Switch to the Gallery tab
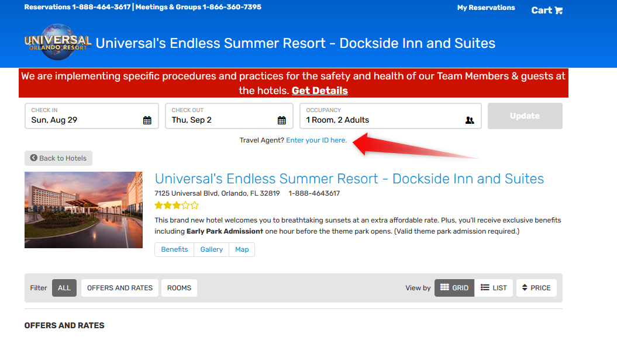This screenshot has width=617, height=351. 211,249
